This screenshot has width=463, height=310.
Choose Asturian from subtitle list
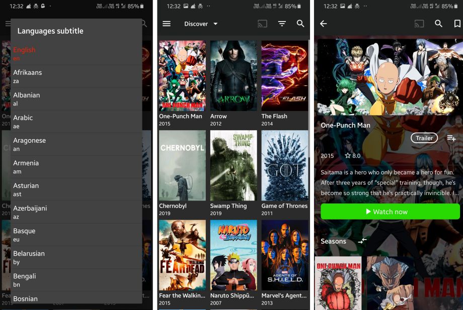76,190
